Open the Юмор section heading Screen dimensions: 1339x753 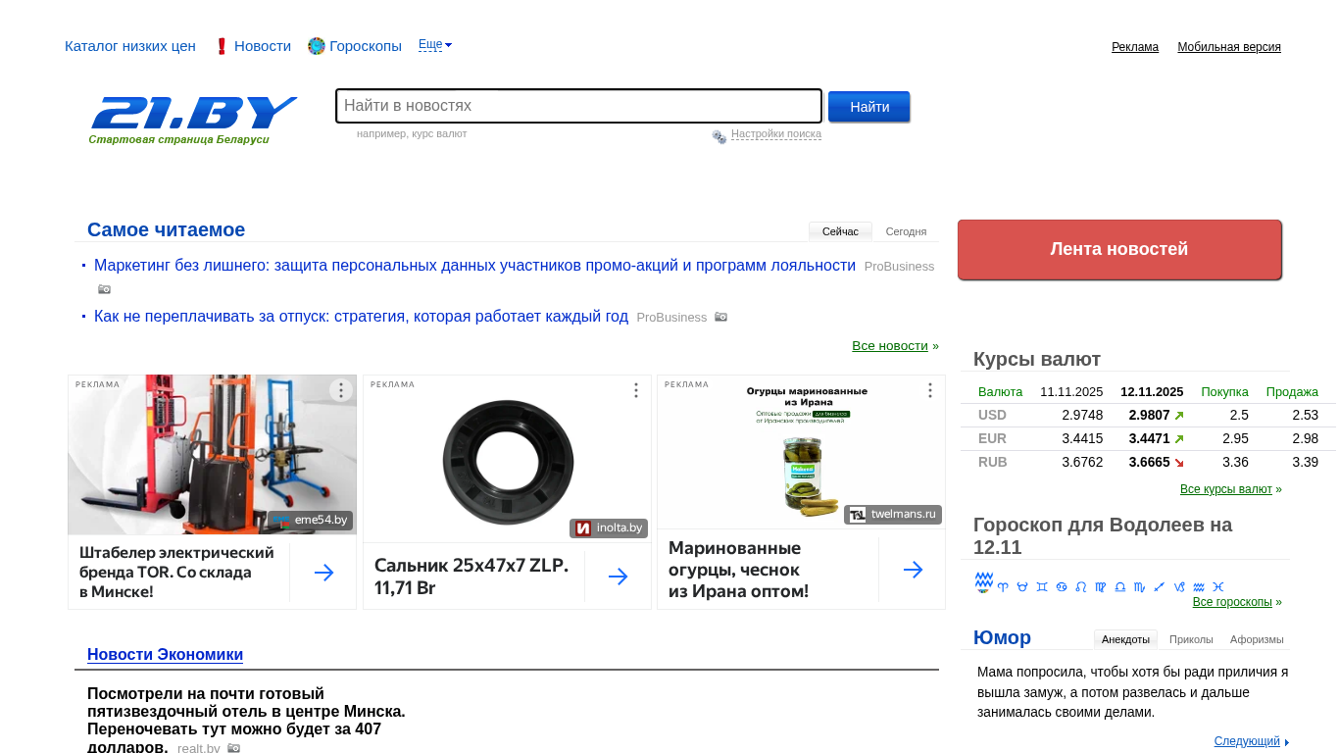click(1002, 638)
